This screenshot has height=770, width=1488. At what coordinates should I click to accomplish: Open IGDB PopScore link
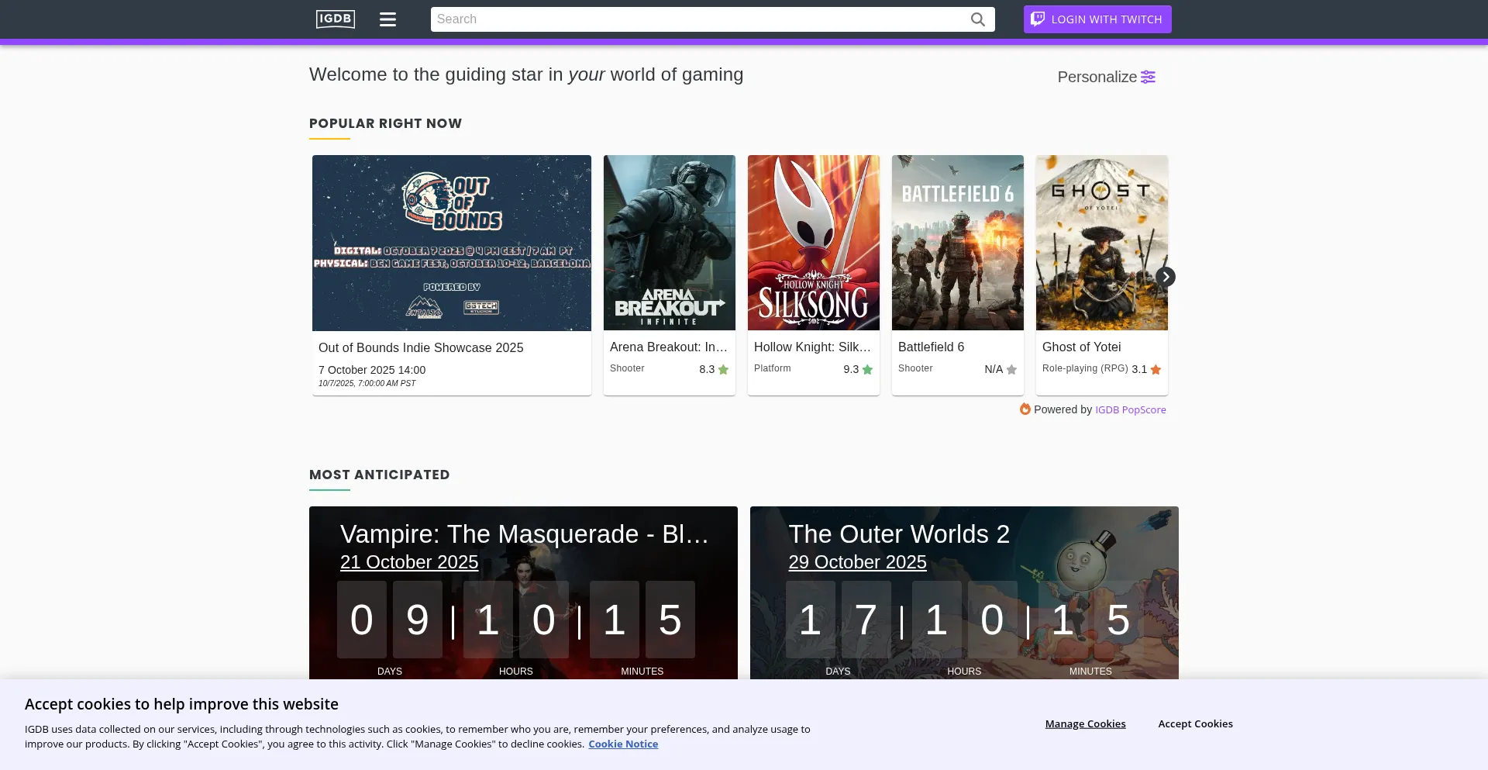tap(1130, 410)
